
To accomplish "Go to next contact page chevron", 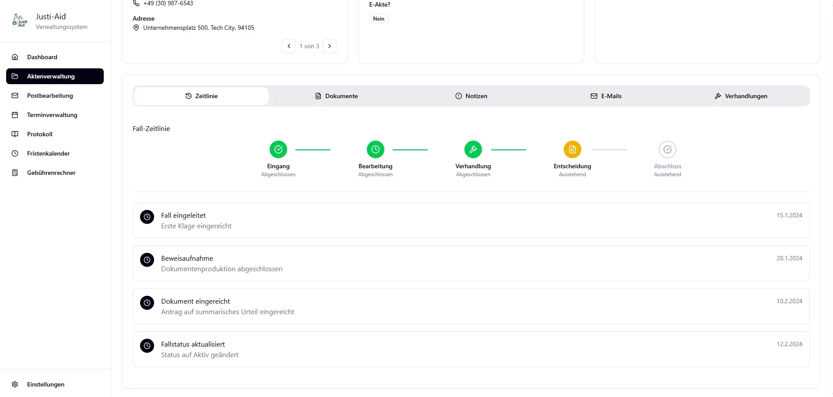I will [x=330, y=46].
